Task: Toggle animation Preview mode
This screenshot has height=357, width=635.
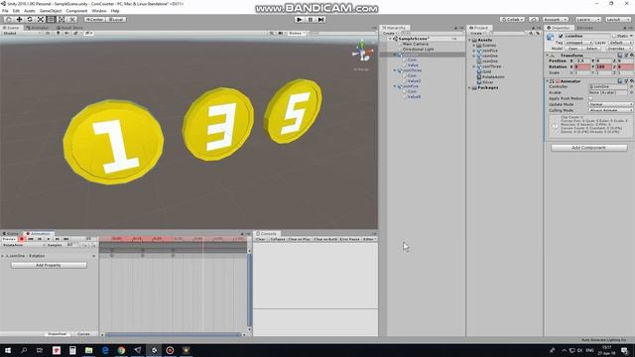Action: [9, 239]
